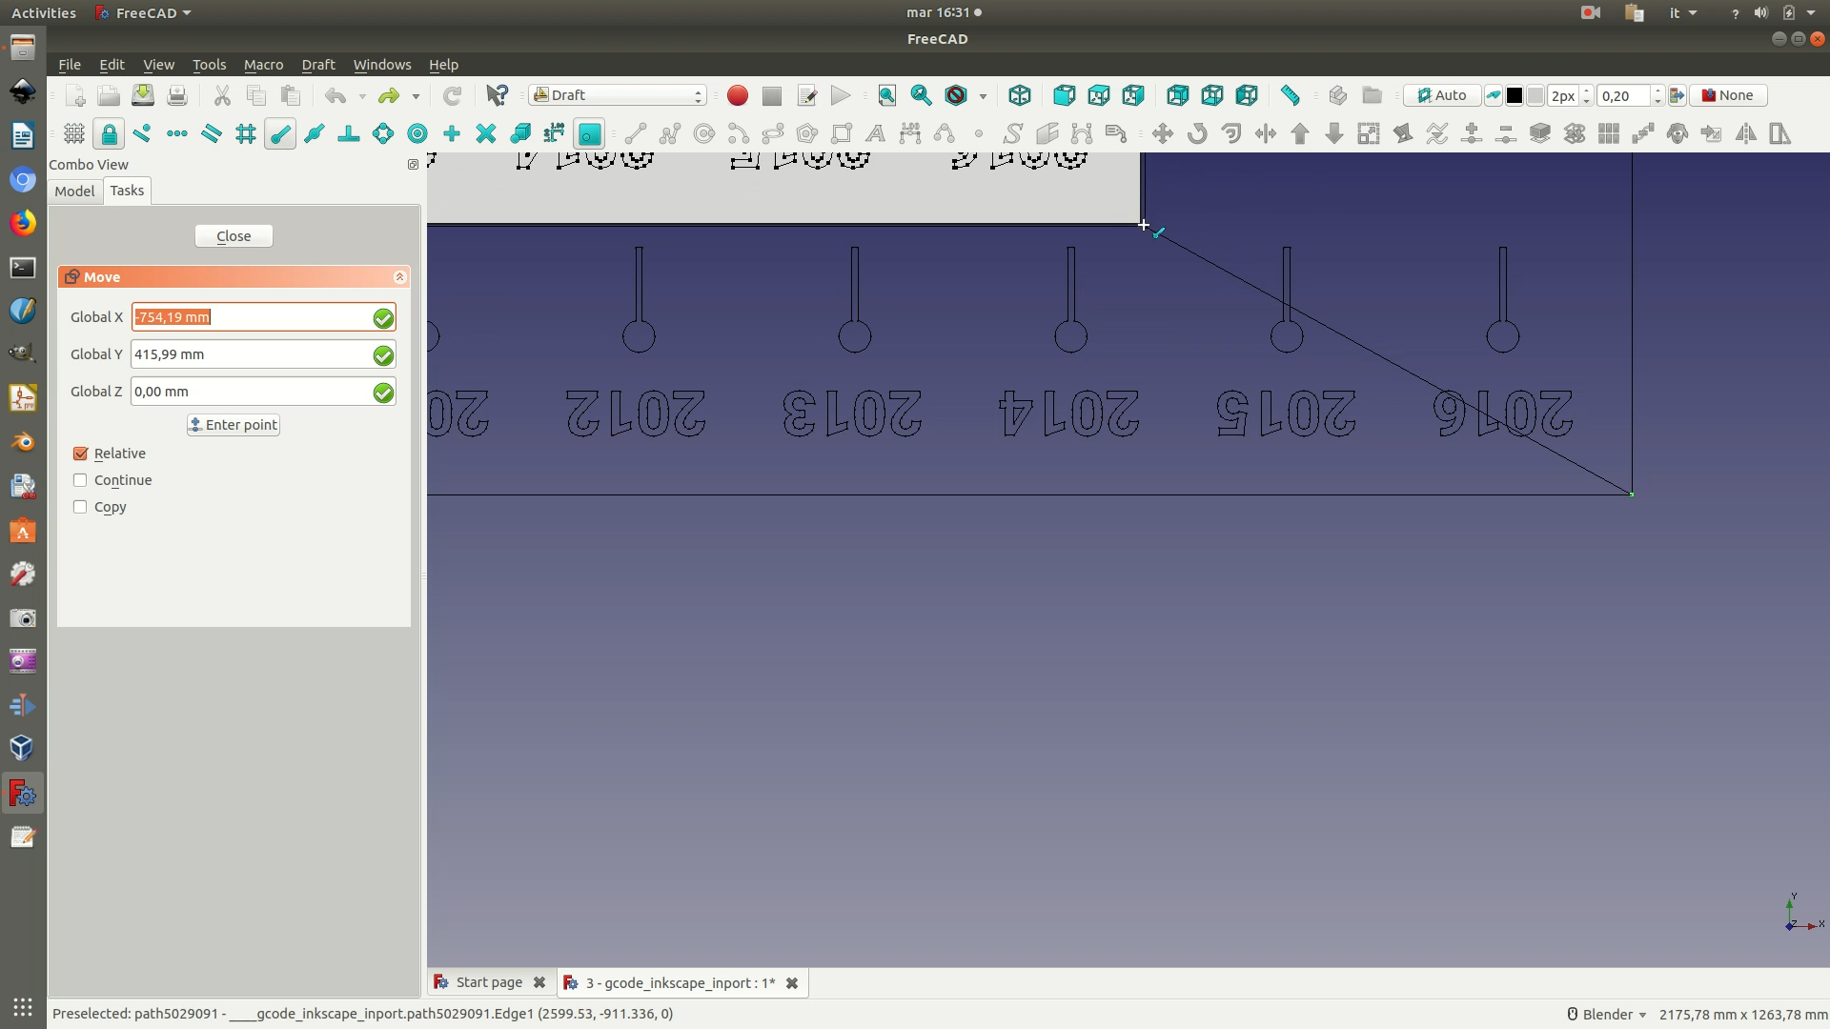This screenshot has height=1029, width=1830.
Task: Open the system power menu arrow
Action: 1811,12
